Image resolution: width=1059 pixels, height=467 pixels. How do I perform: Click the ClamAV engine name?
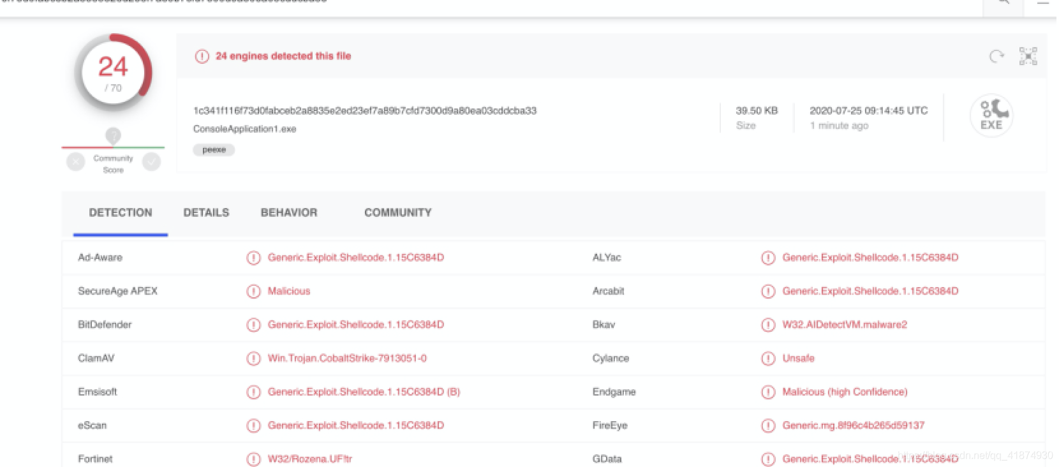[96, 358]
